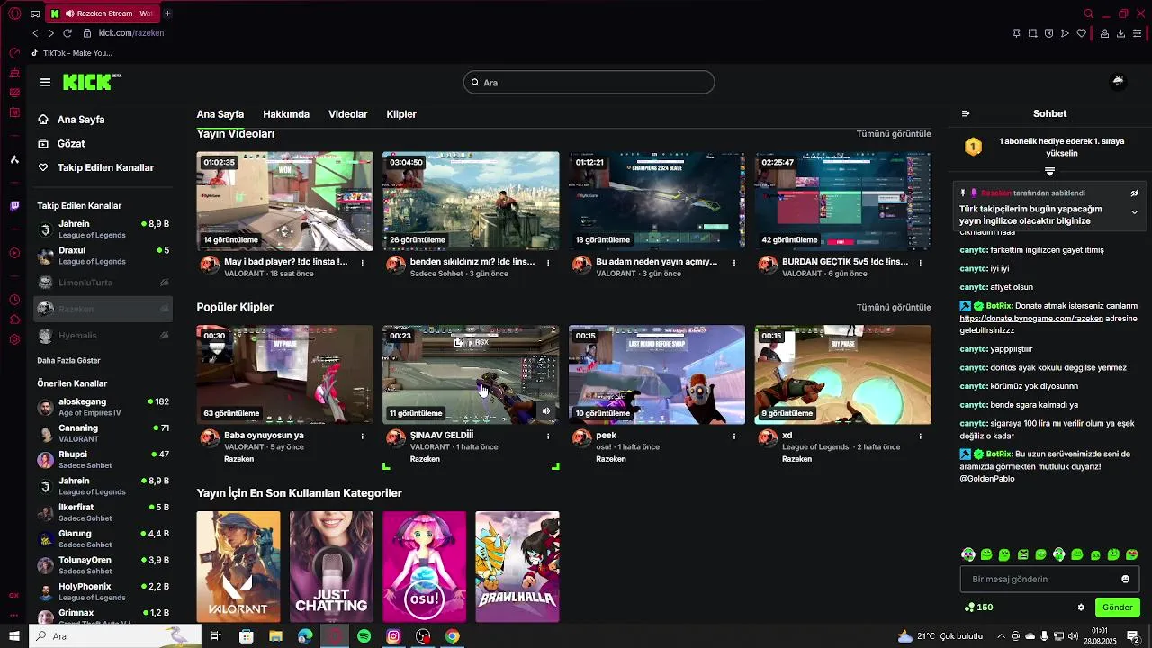Insert the angry green quick emote
The width and height of the screenshot is (1152, 648).
point(1022,554)
